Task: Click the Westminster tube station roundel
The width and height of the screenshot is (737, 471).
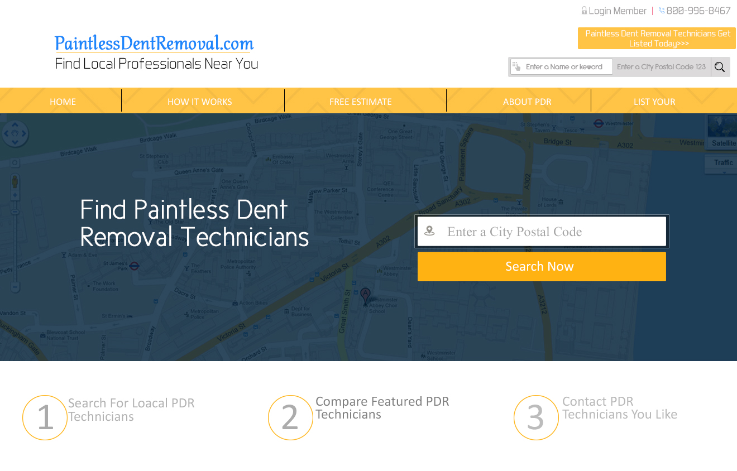Action: (599, 123)
